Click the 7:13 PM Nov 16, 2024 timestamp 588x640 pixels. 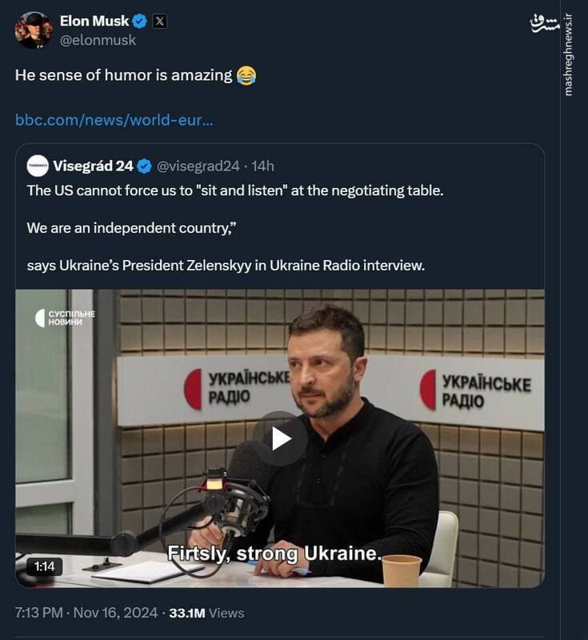85,613
